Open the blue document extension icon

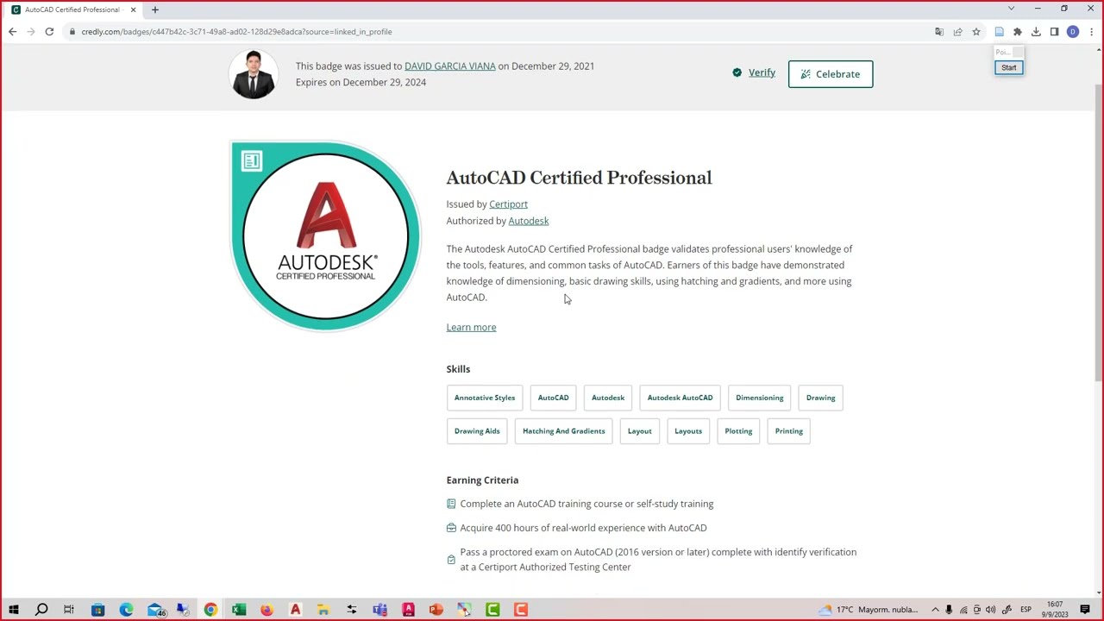[x=999, y=32]
